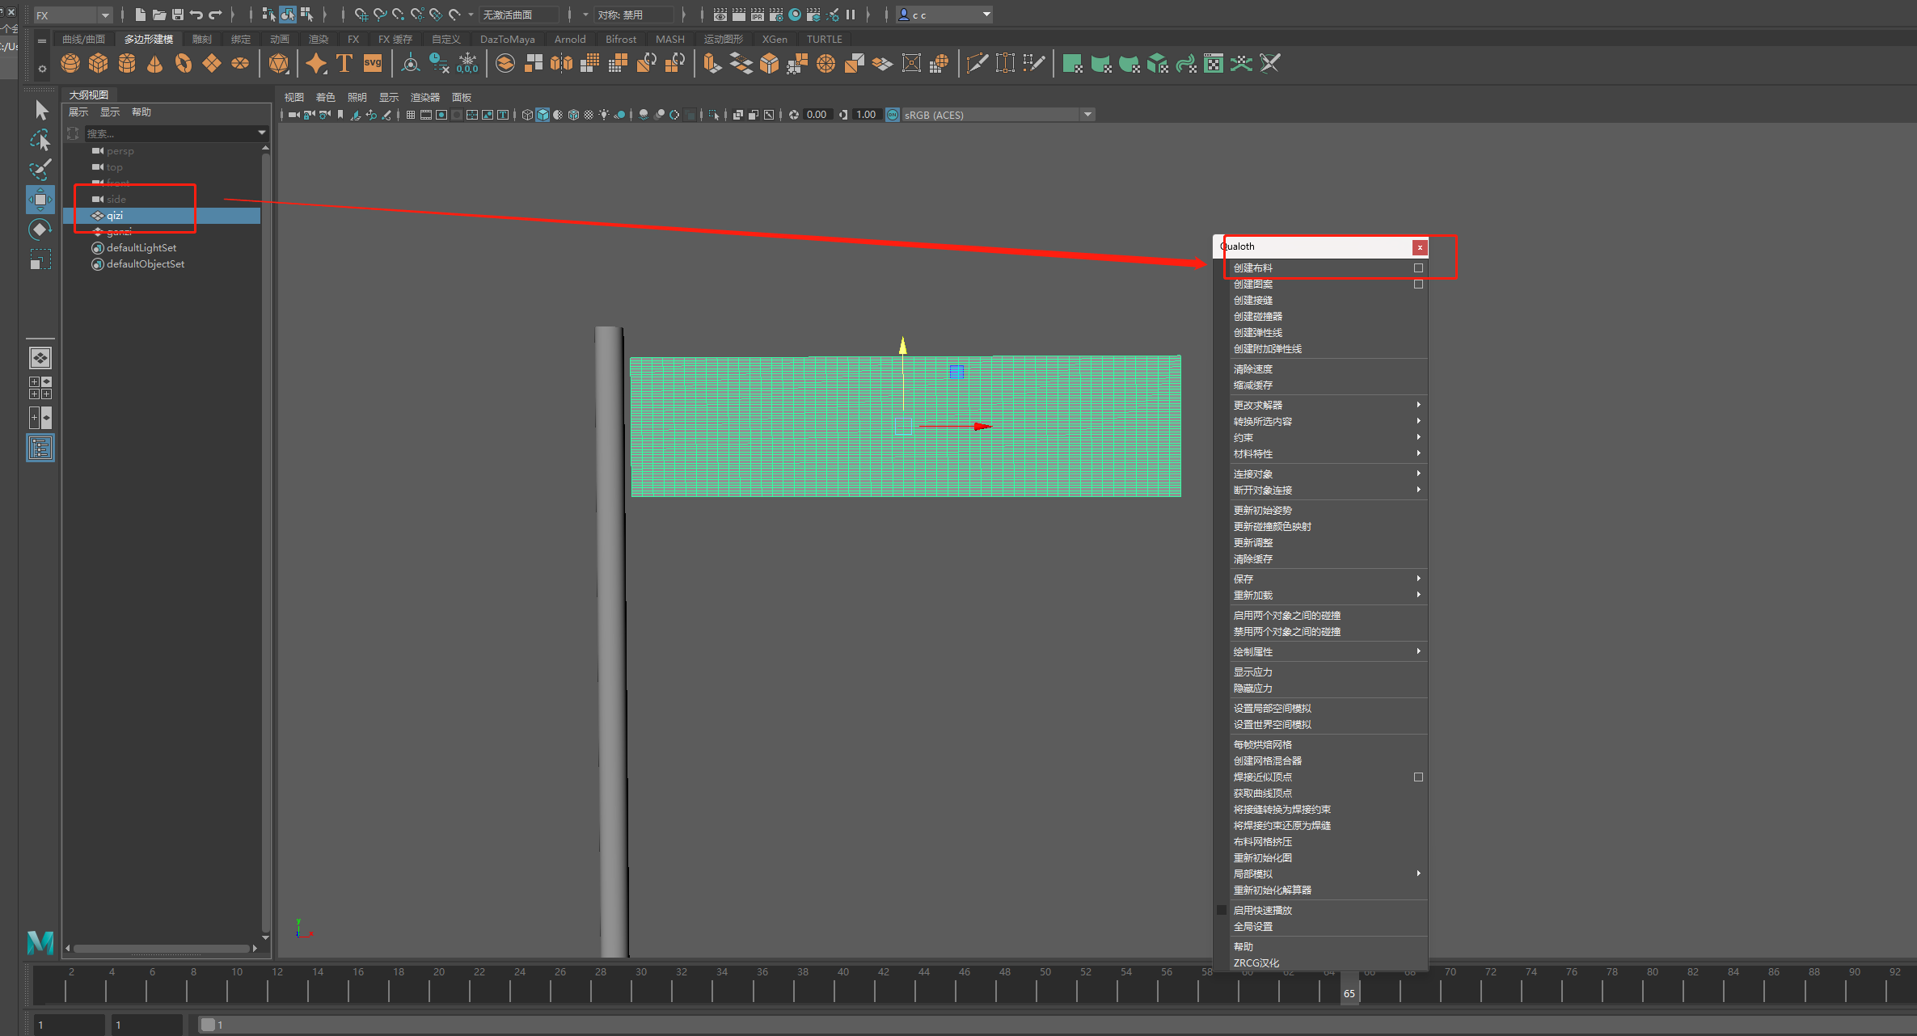Expand the sRGB (ACES) color space dropdown
The height and width of the screenshot is (1036, 1917).
point(1087,115)
